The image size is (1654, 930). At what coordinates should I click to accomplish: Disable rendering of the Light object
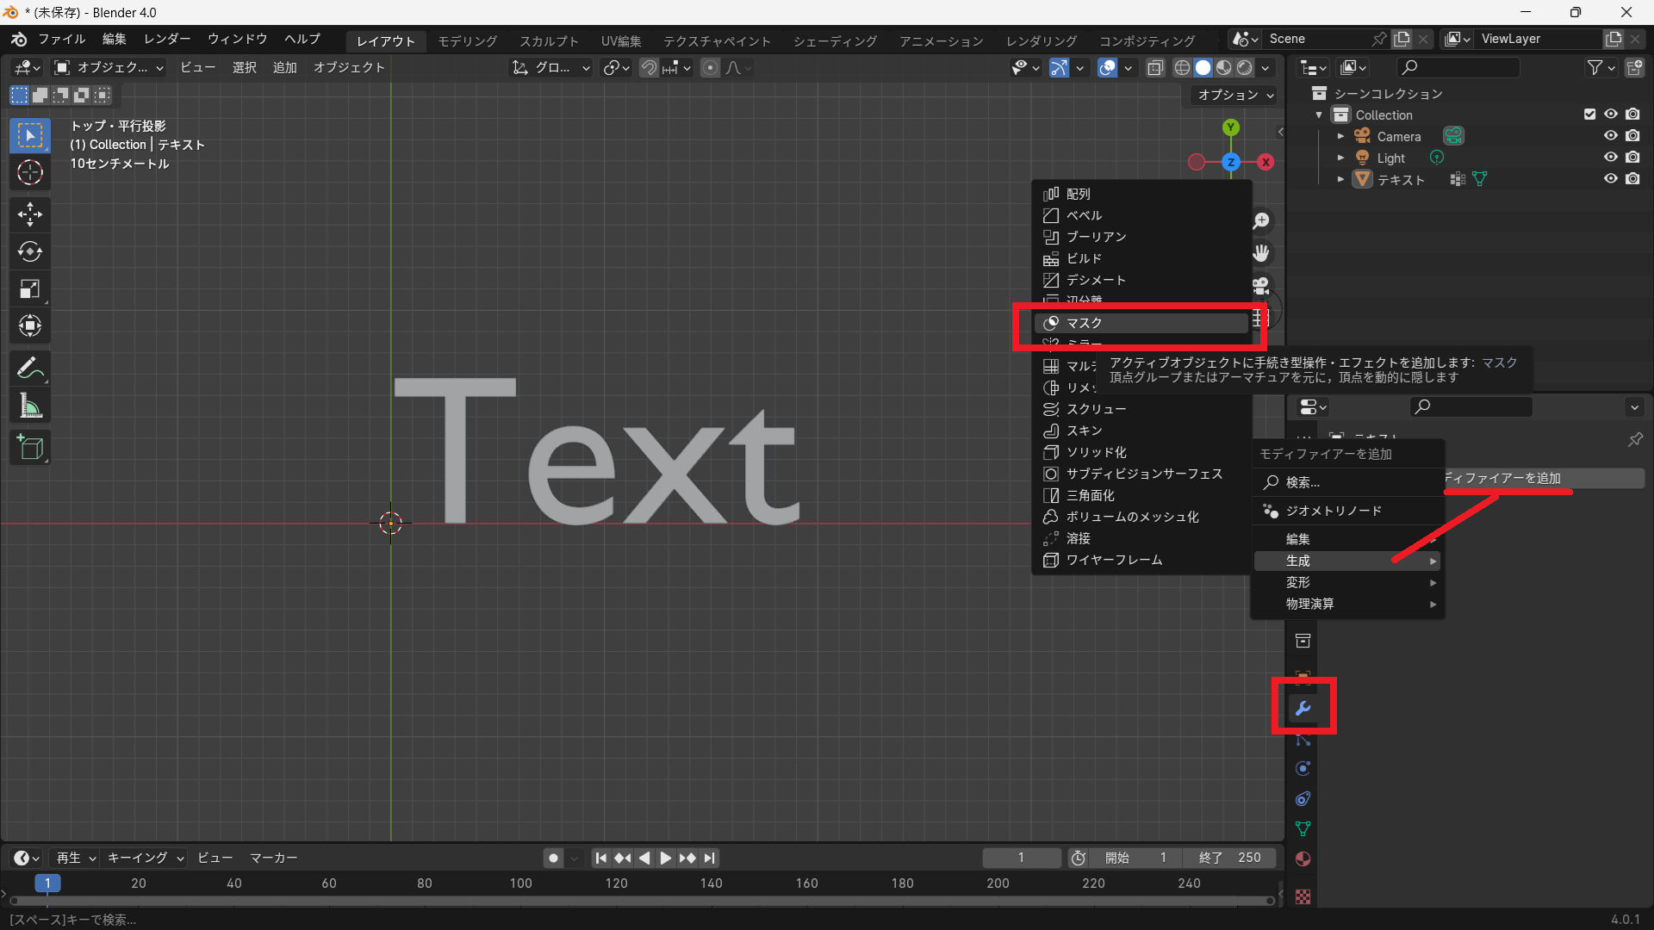point(1632,158)
